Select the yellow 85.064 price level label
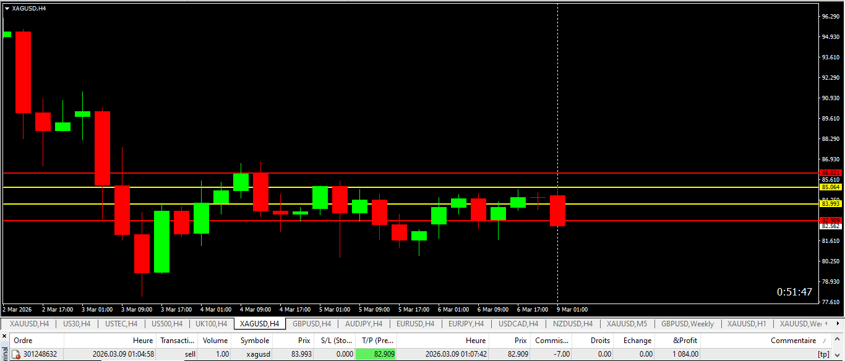The height and width of the screenshot is (361, 845). pos(830,187)
